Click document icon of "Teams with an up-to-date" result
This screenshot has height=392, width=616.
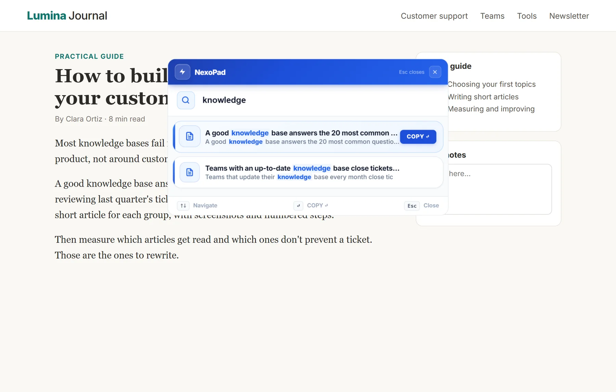click(x=190, y=172)
